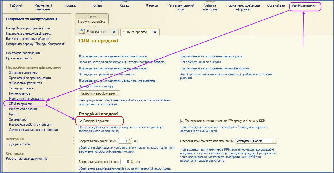Click the stepper for Зберігати заархівовані чеки
The width and height of the screenshot is (334, 173).
click(132, 162)
